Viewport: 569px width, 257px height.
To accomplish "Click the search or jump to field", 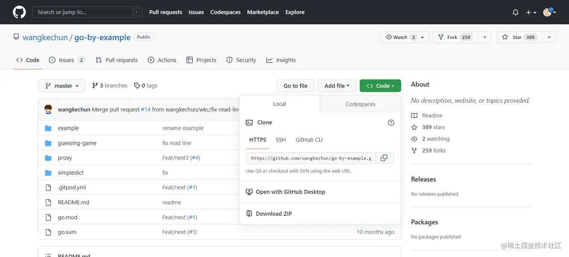I will click(87, 12).
